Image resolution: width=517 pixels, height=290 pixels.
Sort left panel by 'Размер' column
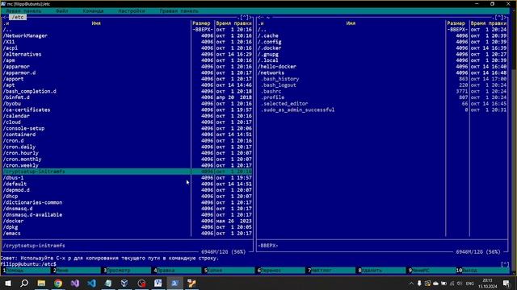pyautogui.click(x=201, y=23)
